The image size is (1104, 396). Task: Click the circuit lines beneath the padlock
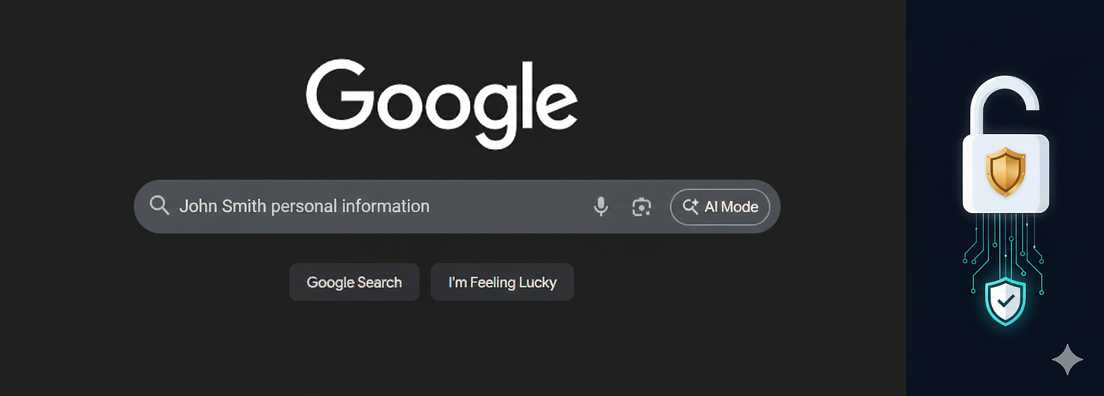pyautogui.click(x=1005, y=246)
